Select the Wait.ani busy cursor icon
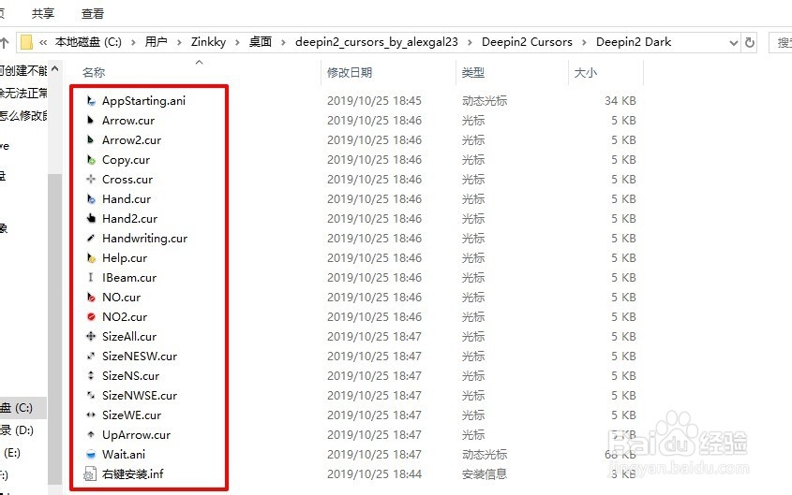This screenshot has width=792, height=495. click(91, 455)
